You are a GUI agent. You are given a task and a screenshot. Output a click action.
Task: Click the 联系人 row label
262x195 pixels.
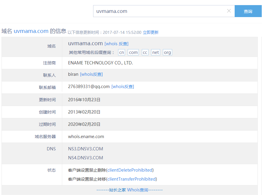(x=49, y=75)
